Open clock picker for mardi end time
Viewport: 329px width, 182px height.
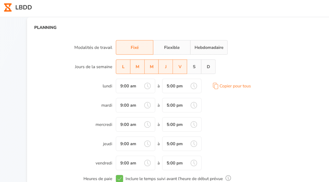(x=194, y=105)
